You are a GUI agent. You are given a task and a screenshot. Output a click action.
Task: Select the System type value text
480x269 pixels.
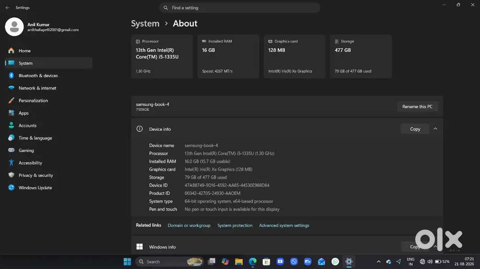pos(228,201)
